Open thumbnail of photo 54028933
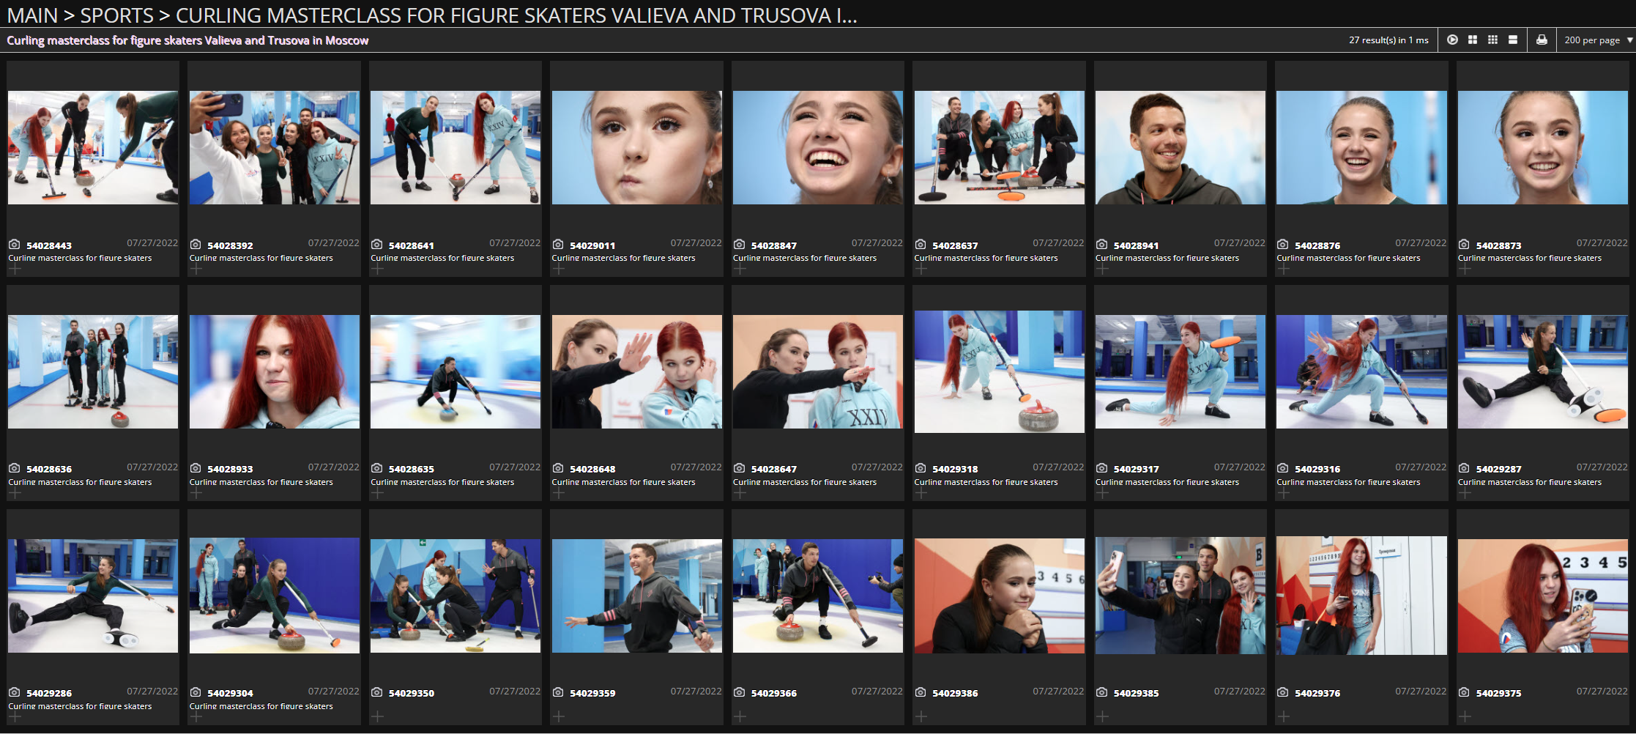 coord(274,371)
